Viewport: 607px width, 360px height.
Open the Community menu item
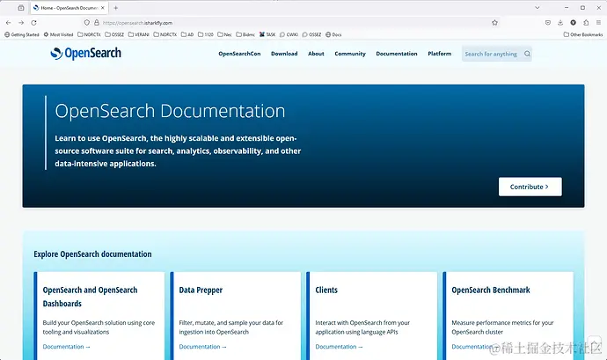pos(350,54)
